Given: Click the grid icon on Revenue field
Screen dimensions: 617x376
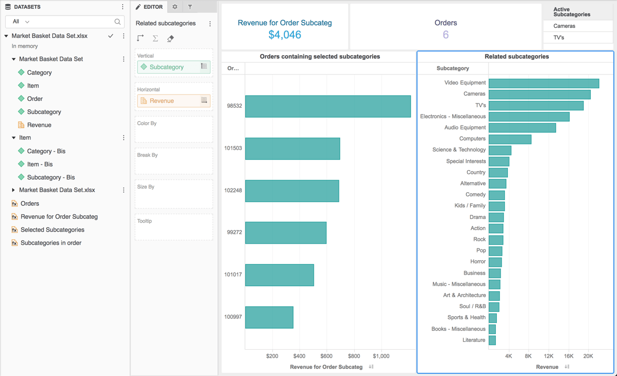Looking at the screenshot, I should click(204, 100).
